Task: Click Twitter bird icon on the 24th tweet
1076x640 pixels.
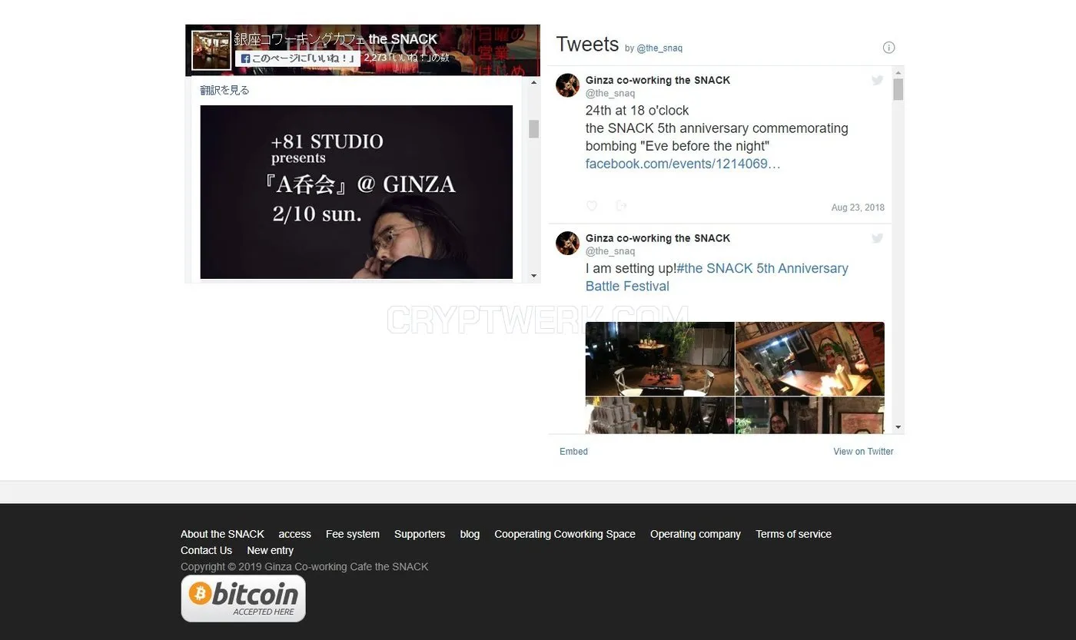Action: point(877,80)
